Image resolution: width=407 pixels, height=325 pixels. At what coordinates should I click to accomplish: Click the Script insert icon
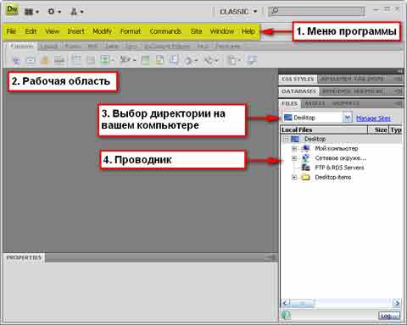211,60
